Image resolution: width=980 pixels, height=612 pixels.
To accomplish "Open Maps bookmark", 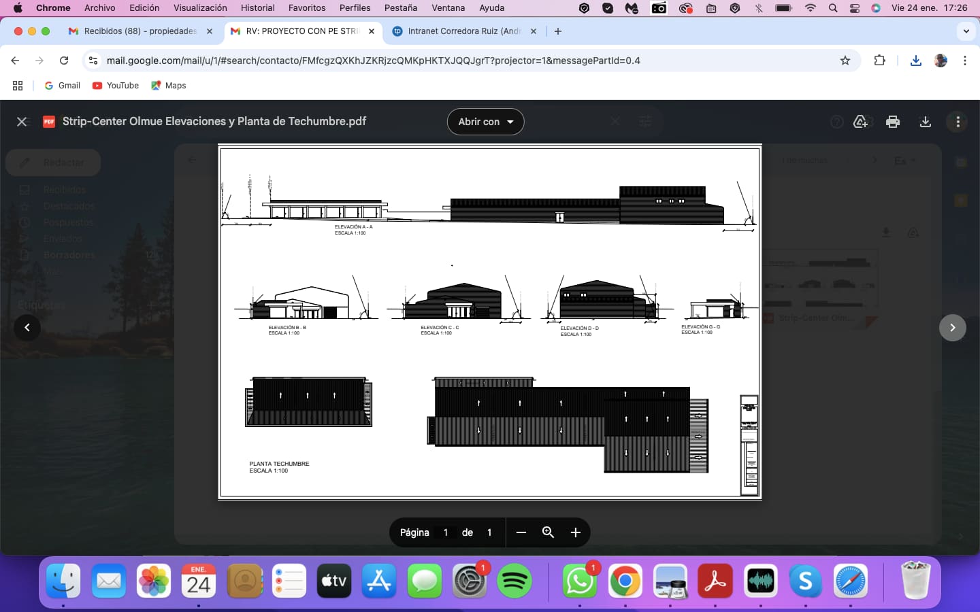I will click(x=169, y=86).
